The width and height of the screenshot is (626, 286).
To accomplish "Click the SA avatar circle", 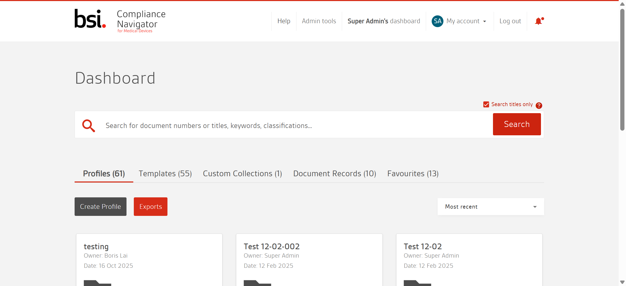I will (437, 21).
